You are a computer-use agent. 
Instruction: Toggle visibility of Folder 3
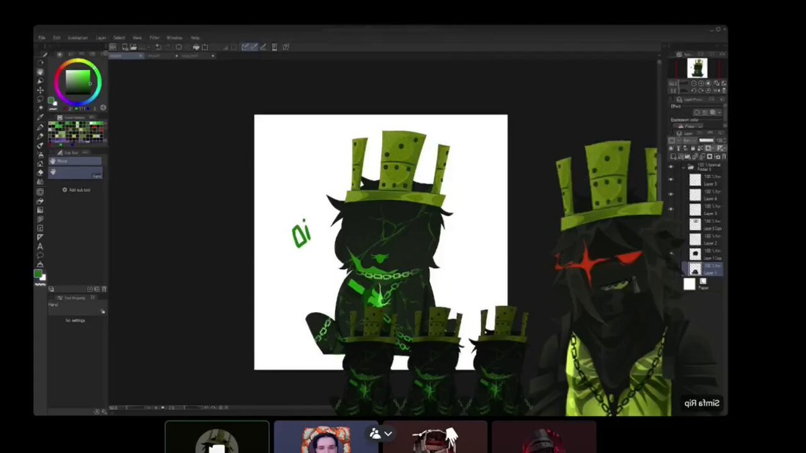(670, 166)
